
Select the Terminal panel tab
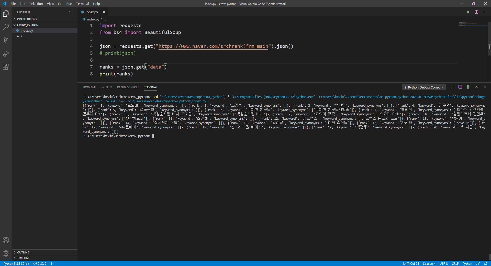tap(151, 87)
